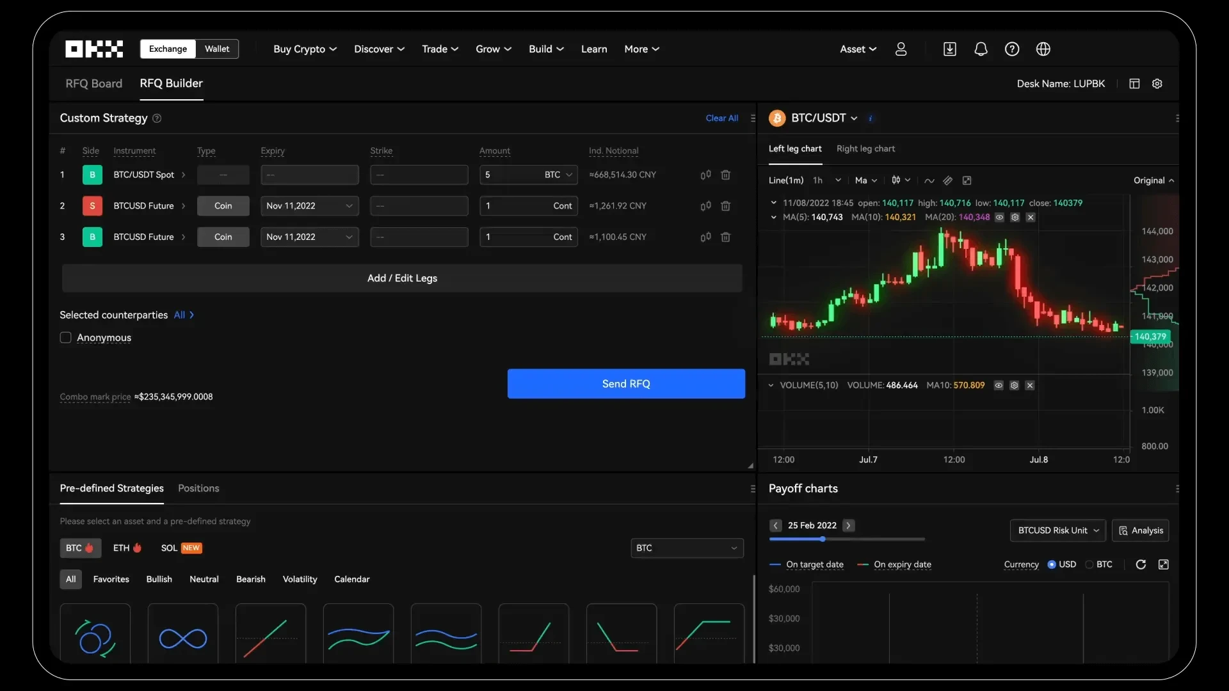Select USD radio button in payoff chart currency
The width and height of the screenshot is (1229, 691).
tap(1052, 564)
